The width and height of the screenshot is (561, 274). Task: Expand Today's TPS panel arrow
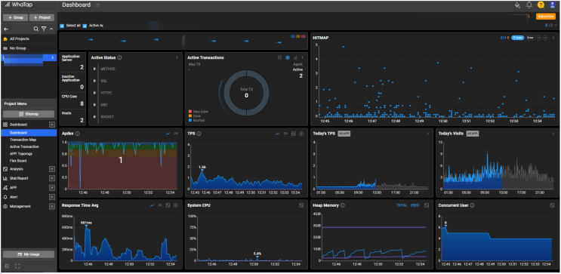point(427,134)
